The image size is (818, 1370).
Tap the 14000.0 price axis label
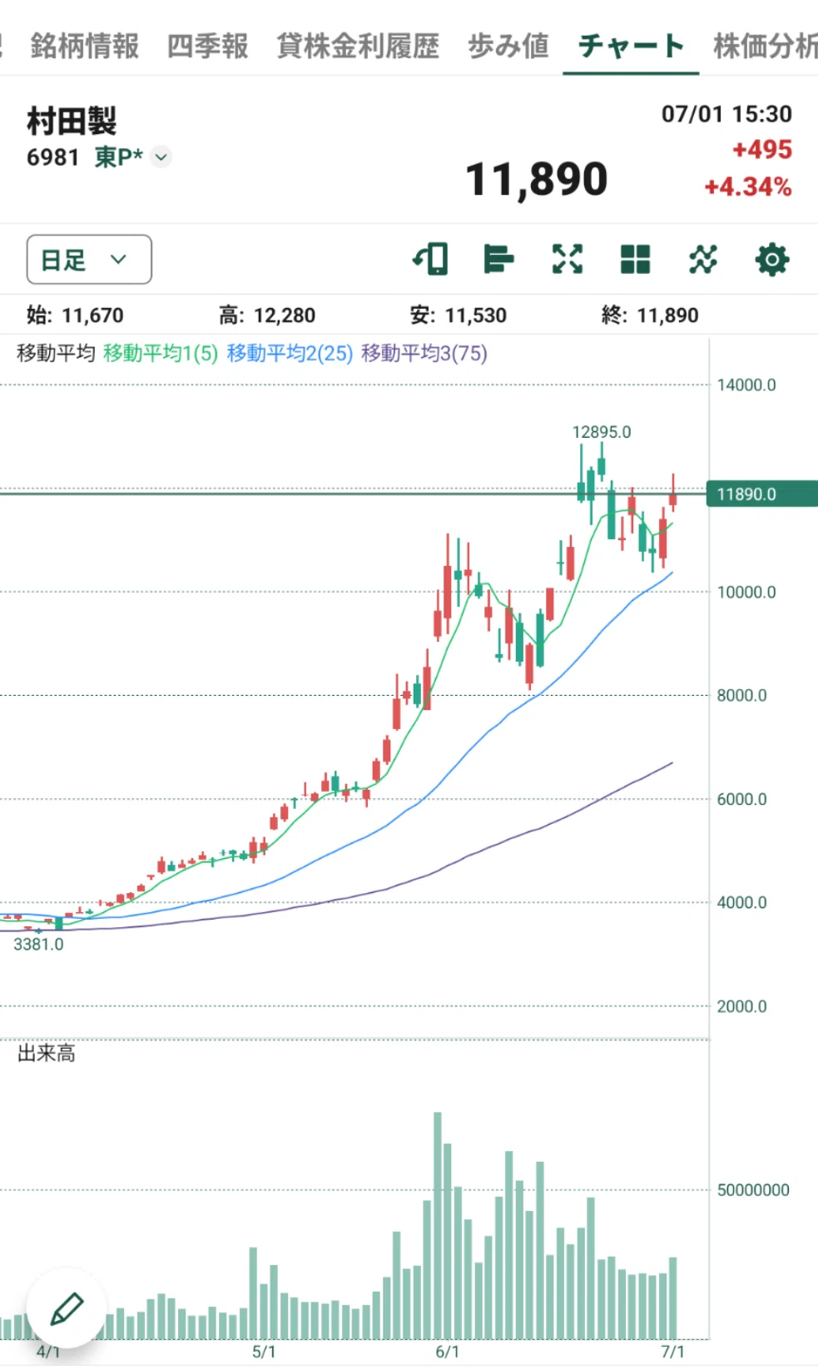746,385
